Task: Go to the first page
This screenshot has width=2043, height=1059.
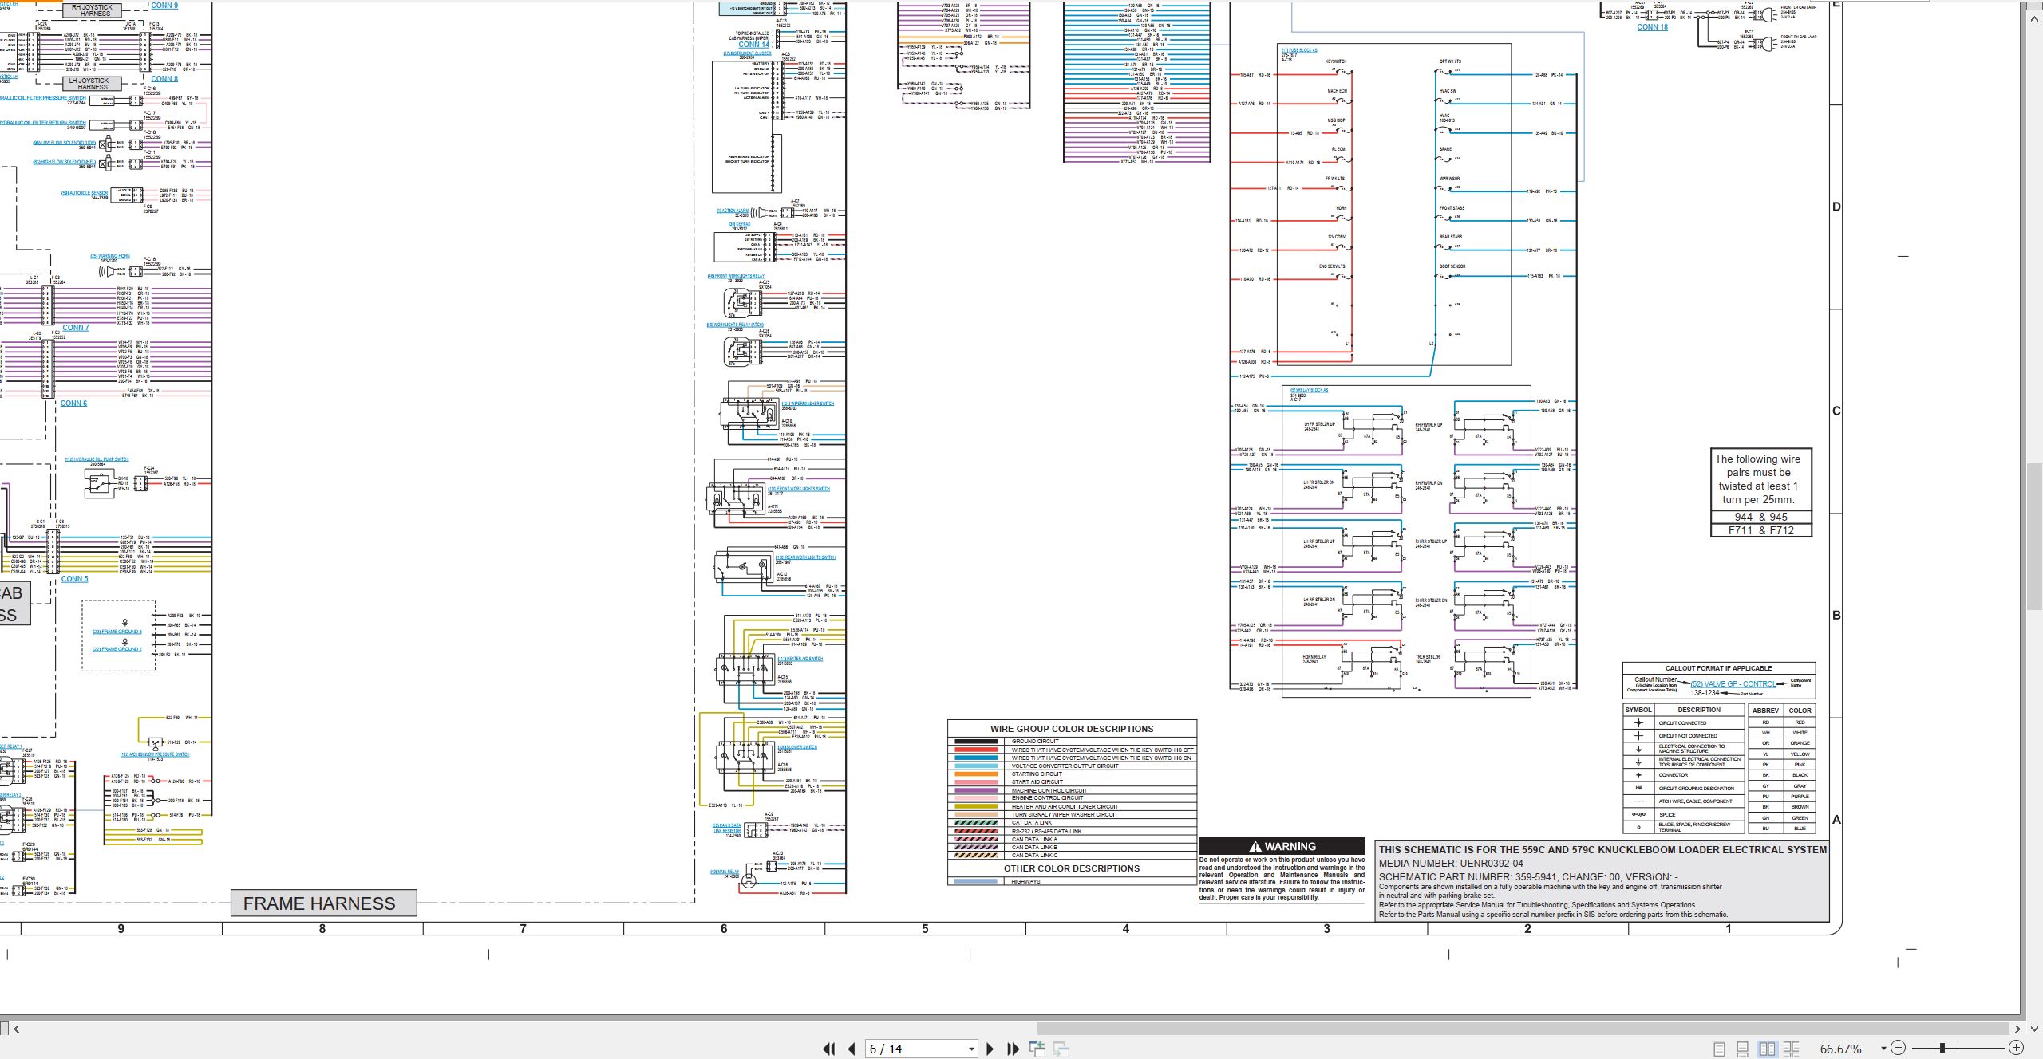Action: click(829, 1049)
